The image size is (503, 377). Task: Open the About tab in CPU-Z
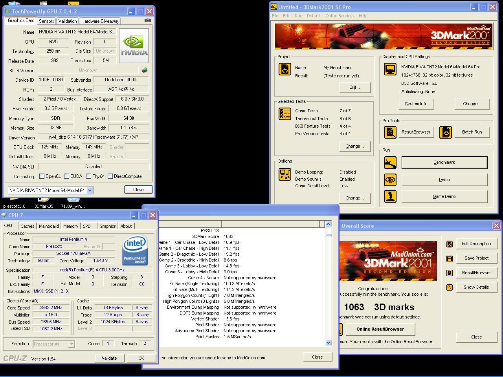click(x=126, y=226)
